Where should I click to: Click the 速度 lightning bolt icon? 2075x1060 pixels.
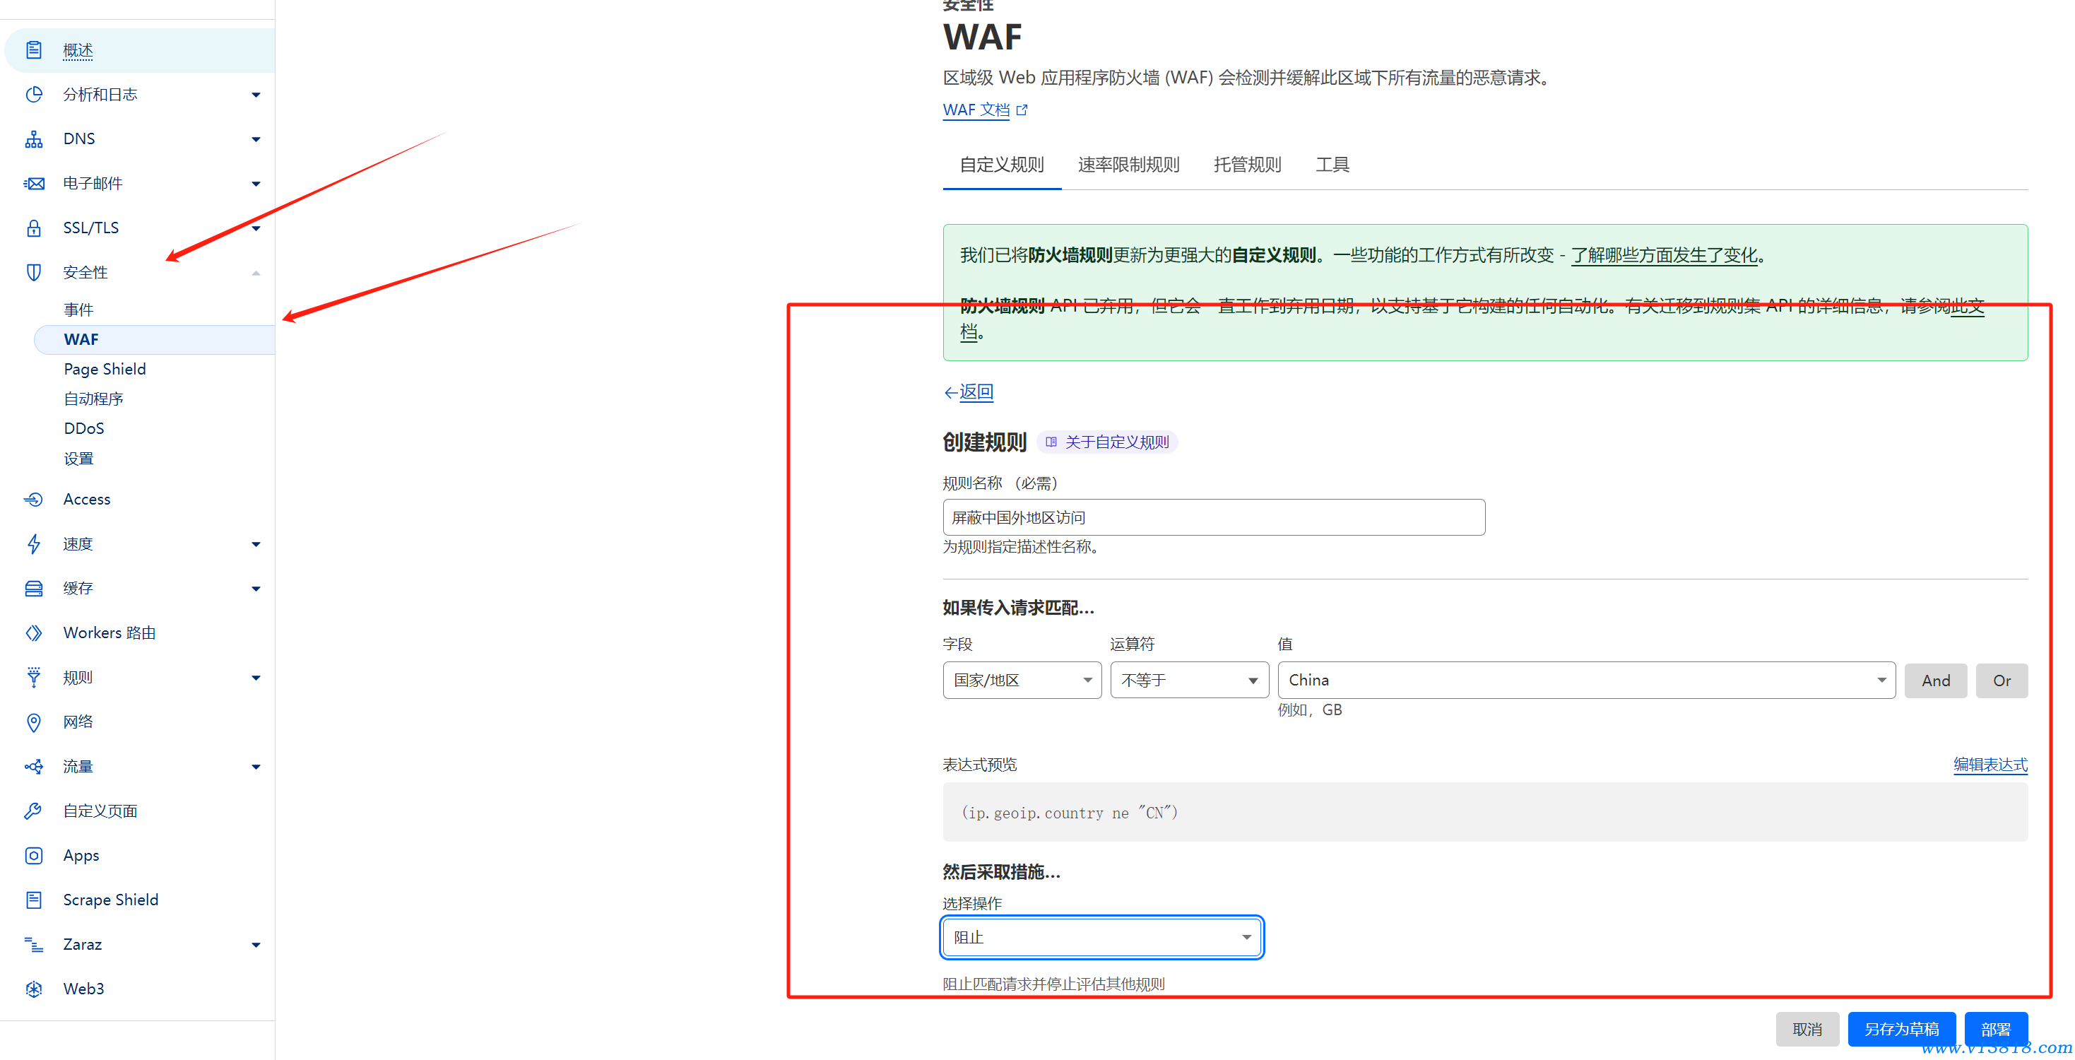click(34, 545)
